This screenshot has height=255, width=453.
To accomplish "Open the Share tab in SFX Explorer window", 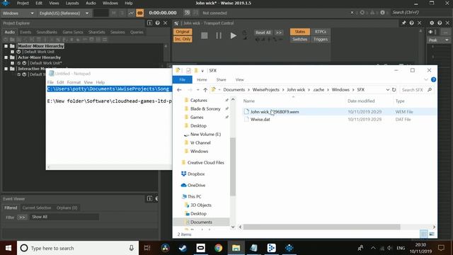I will [221, 79].
